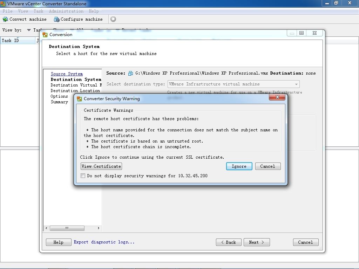Click the Convert machine toolbar icon
The width and height of the screenshot is (359, 269).
coord(5,19)
